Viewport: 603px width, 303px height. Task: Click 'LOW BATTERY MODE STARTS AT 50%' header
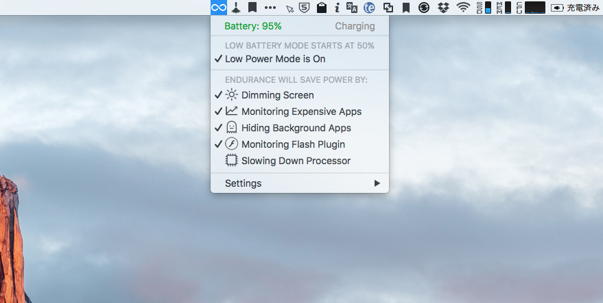point(300,46)
